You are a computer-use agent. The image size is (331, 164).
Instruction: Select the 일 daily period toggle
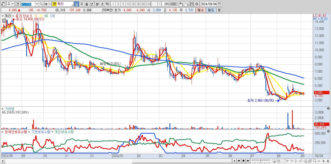(76, 4)
